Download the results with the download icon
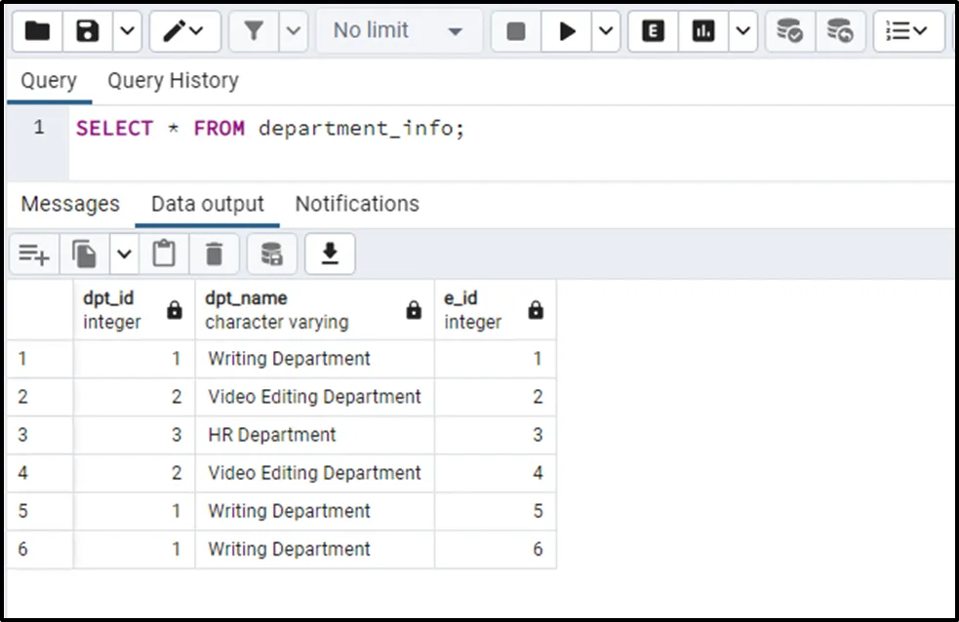Screen dimensions: 959x622 [330, 254]
